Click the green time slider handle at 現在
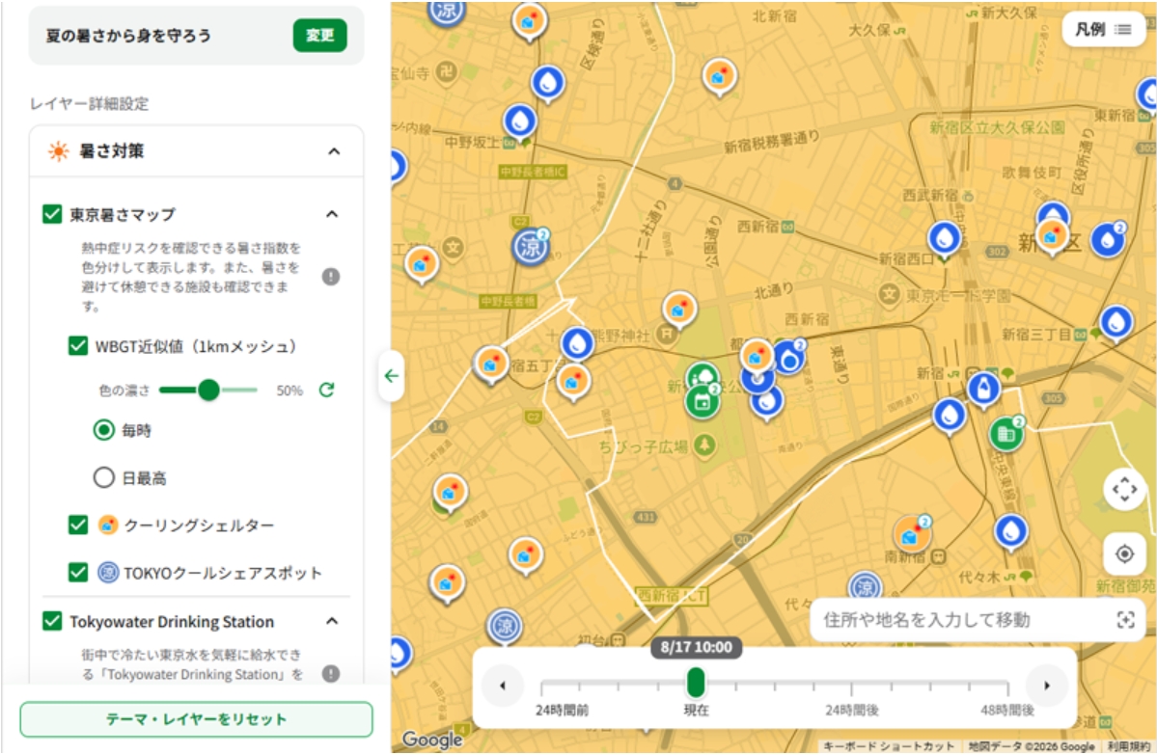Image resolution: width=1157 pixels, height=755 pixels. (696, 683)
